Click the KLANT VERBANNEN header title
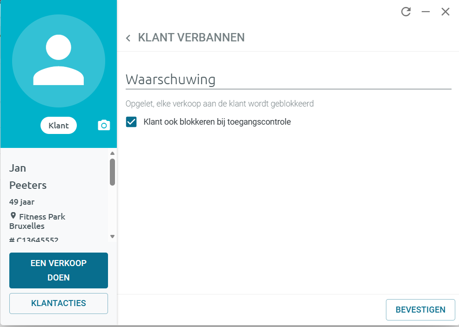The height and width of the screenshot is (327, 459). (191, 37)
